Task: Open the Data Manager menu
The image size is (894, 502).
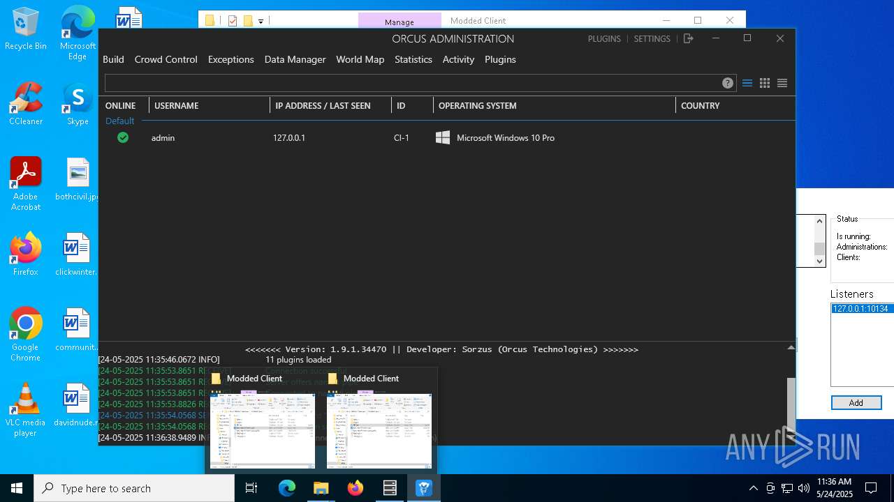Action: coord(295,59)
